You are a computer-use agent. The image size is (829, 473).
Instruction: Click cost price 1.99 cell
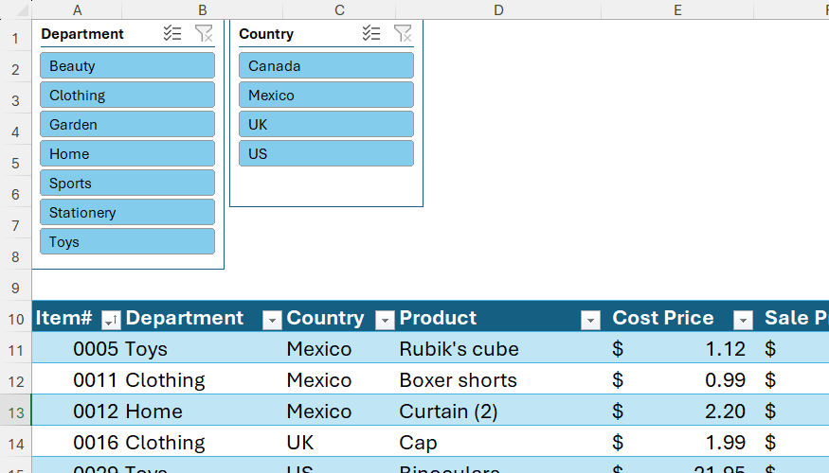click(677, 442)
